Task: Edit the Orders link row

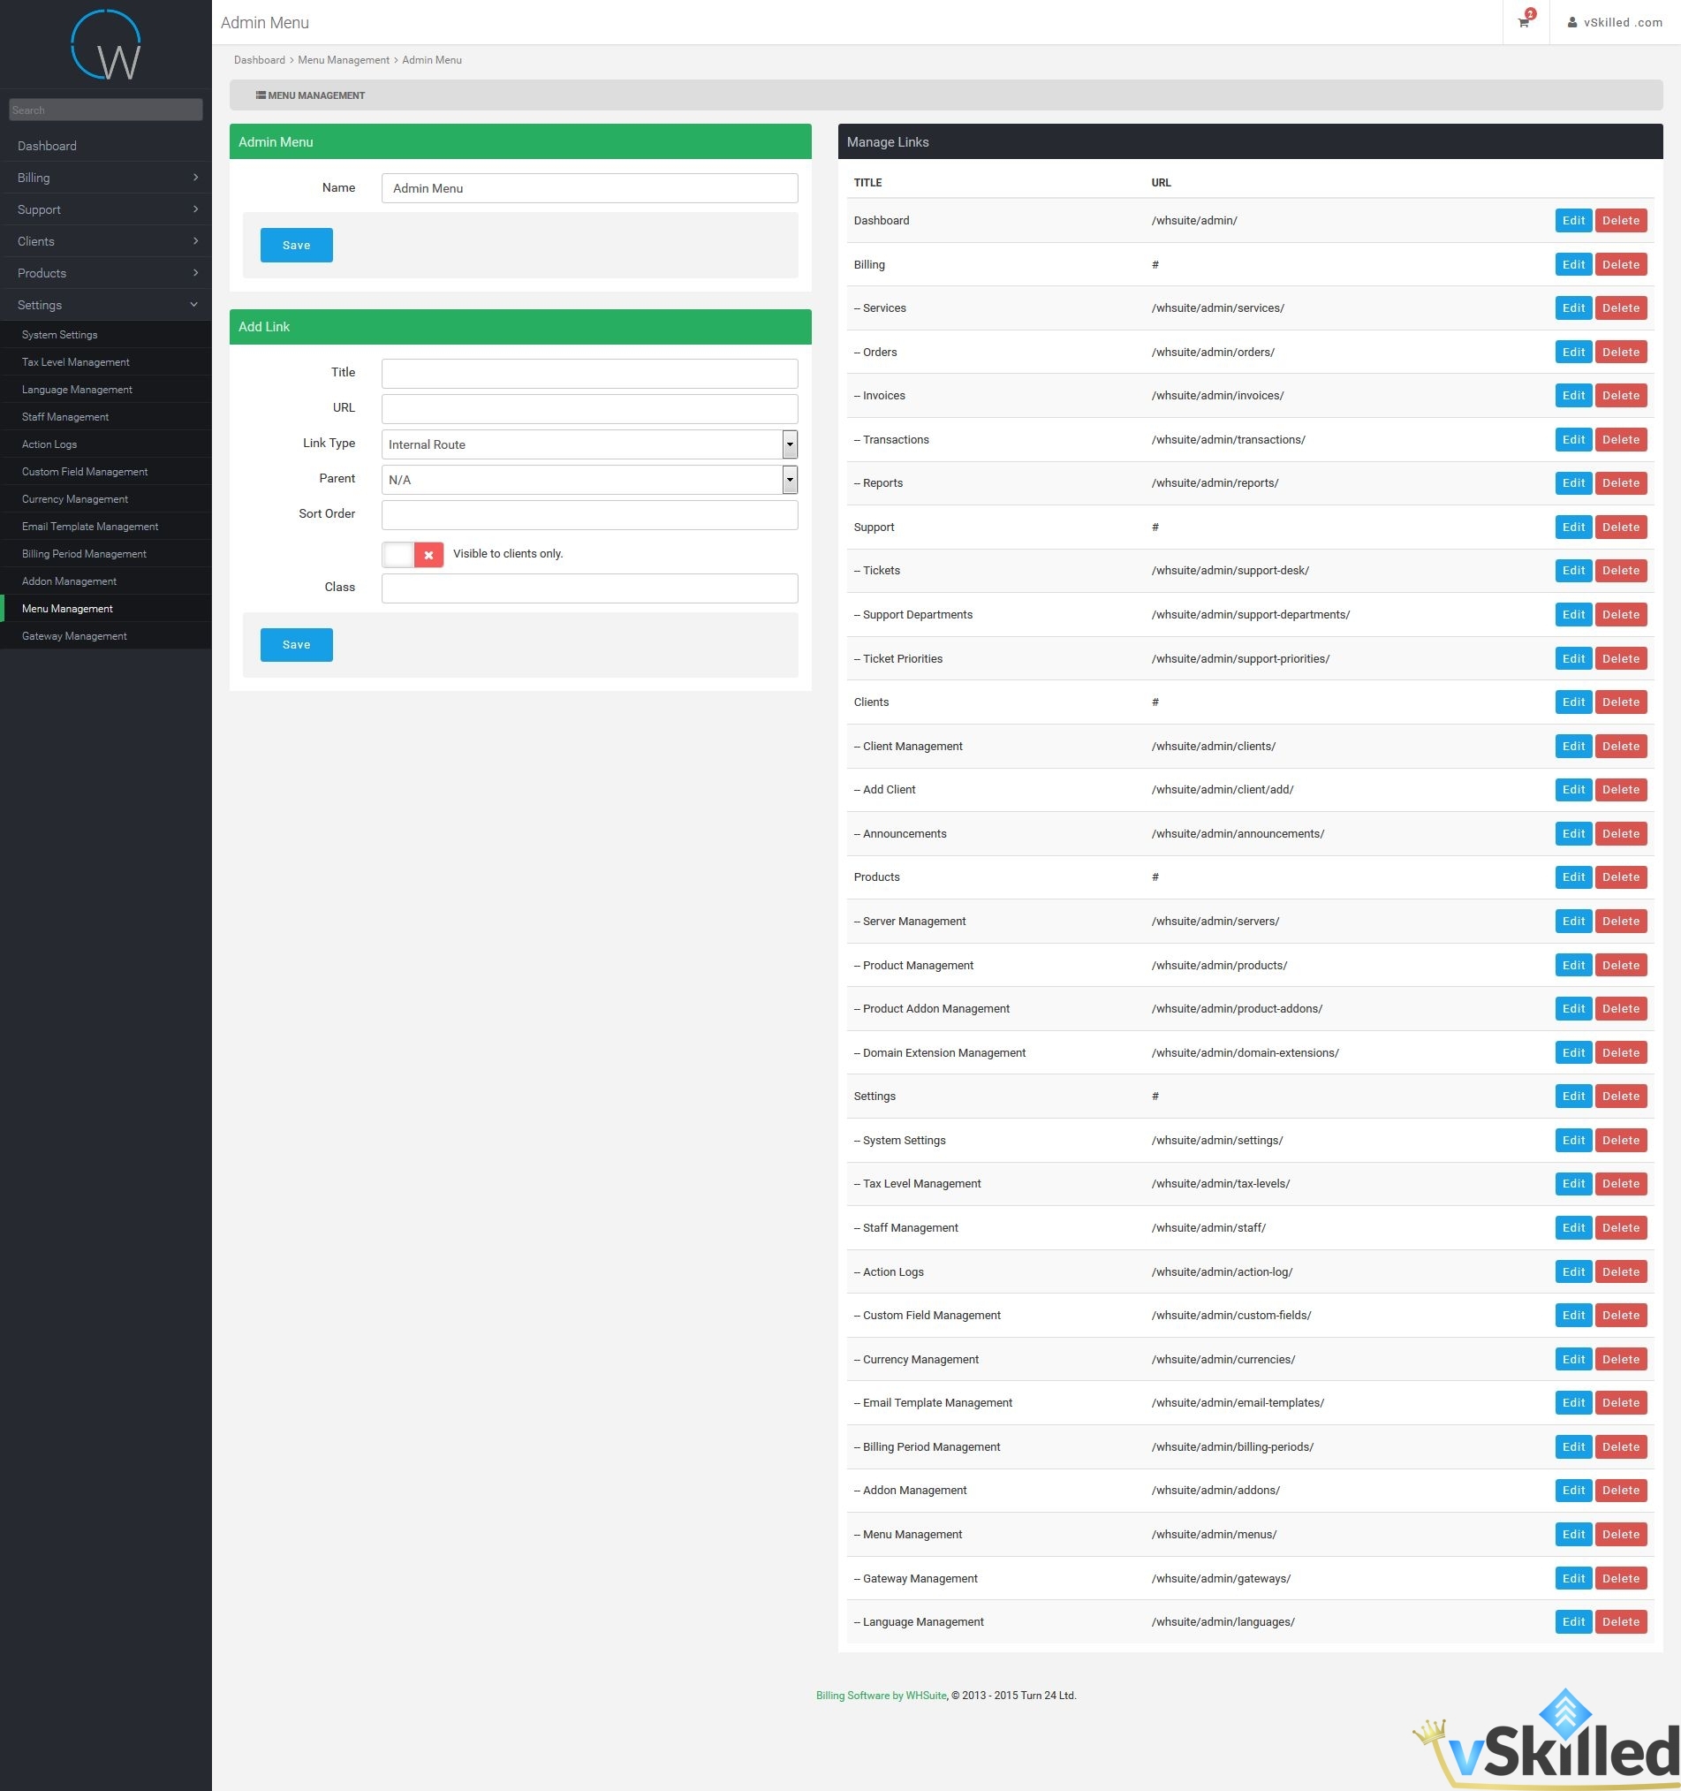Action: (x=1574, y=353)
